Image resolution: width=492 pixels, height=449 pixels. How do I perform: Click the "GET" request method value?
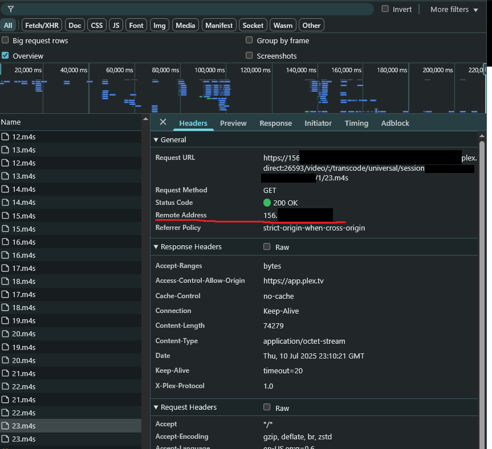(270, 191)
